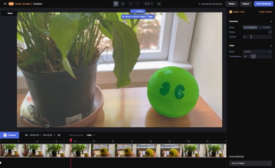275x168 pixels.
Task: Open the zoom percentage dropdown
Action: [148, 4]
